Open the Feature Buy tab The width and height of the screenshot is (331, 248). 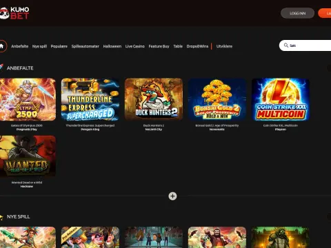click(159, 46)
